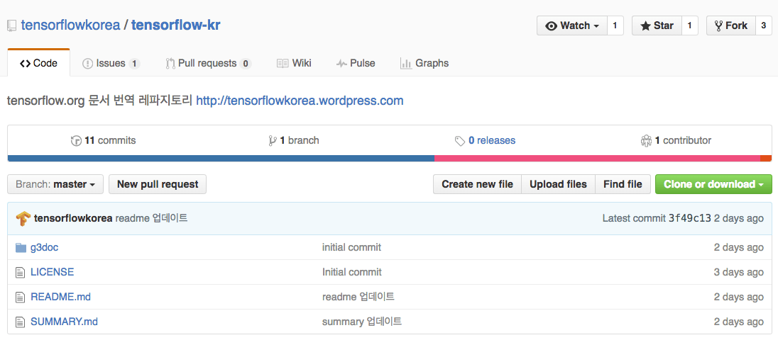The height and width of the screenshot is (340, 778).
Task: Click the Pulse waveform icon
Action: [x=341, y=63]
